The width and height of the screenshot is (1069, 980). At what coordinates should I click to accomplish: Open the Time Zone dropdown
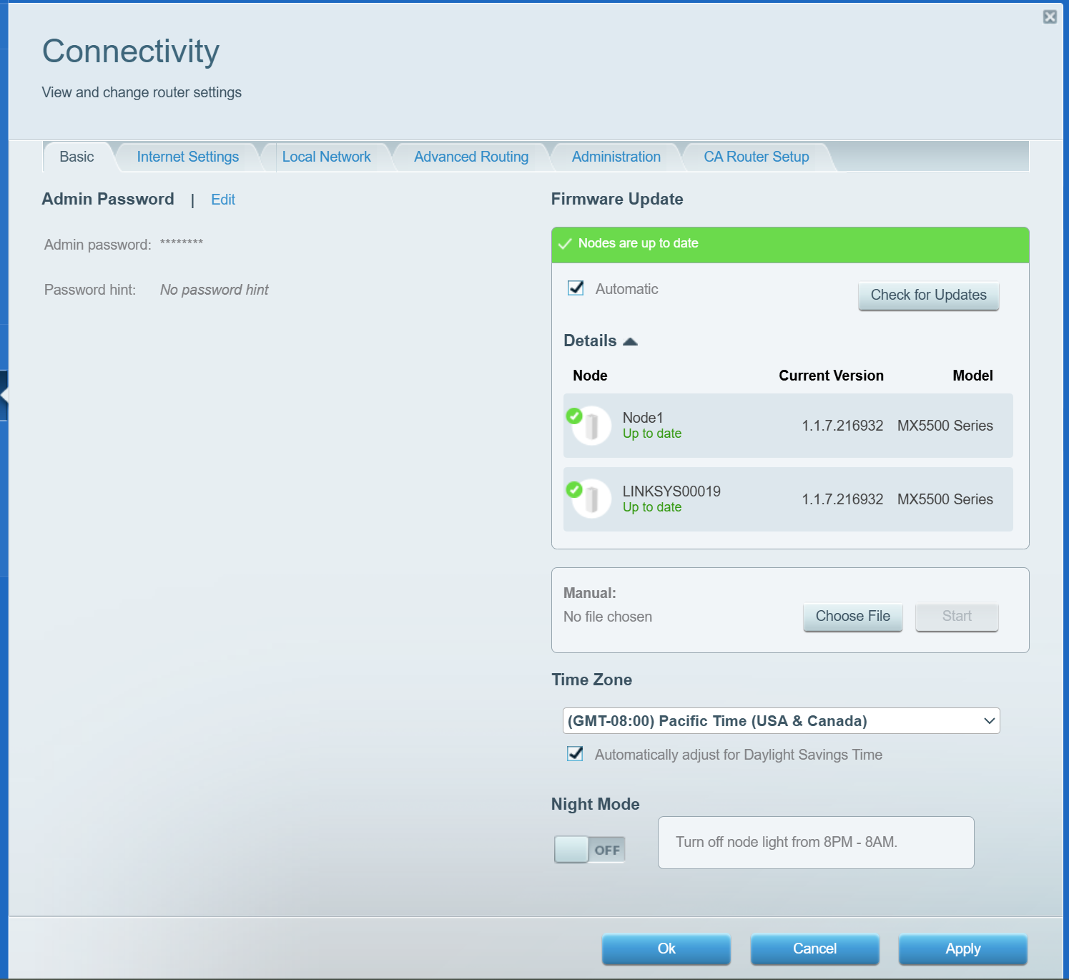(781, 721)
